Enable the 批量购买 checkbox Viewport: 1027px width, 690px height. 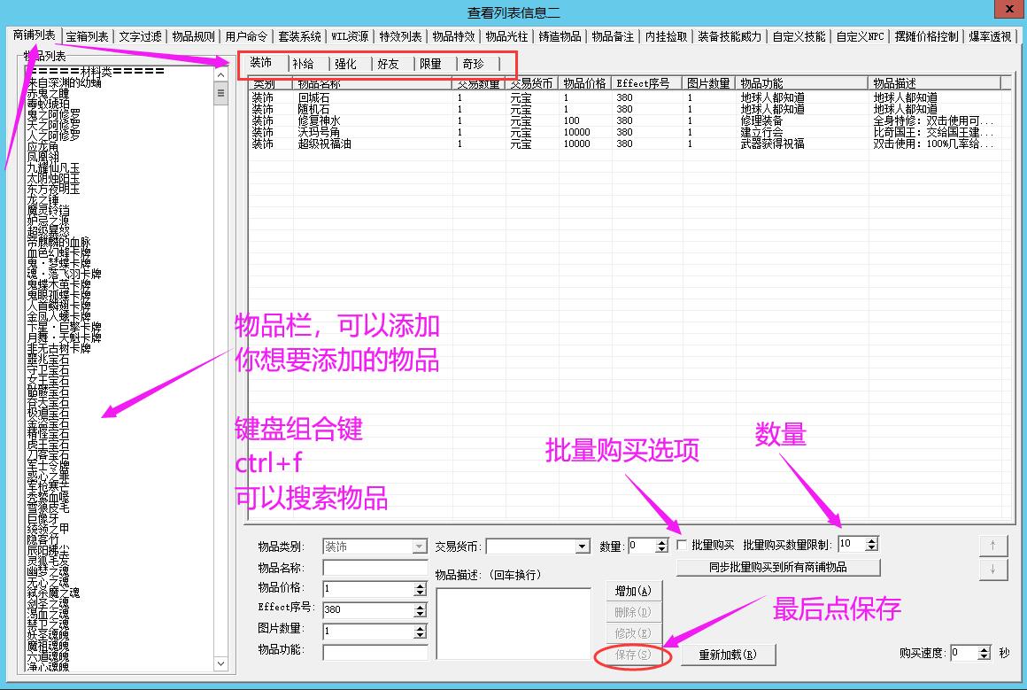click(x=683, y=546)
